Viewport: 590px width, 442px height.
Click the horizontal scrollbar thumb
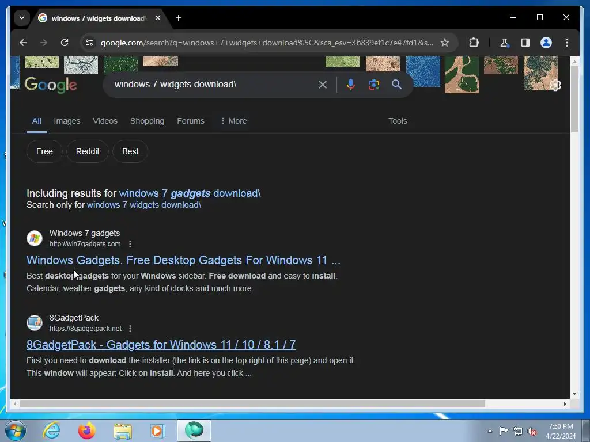pyautogui.click(x=252, y=403)
